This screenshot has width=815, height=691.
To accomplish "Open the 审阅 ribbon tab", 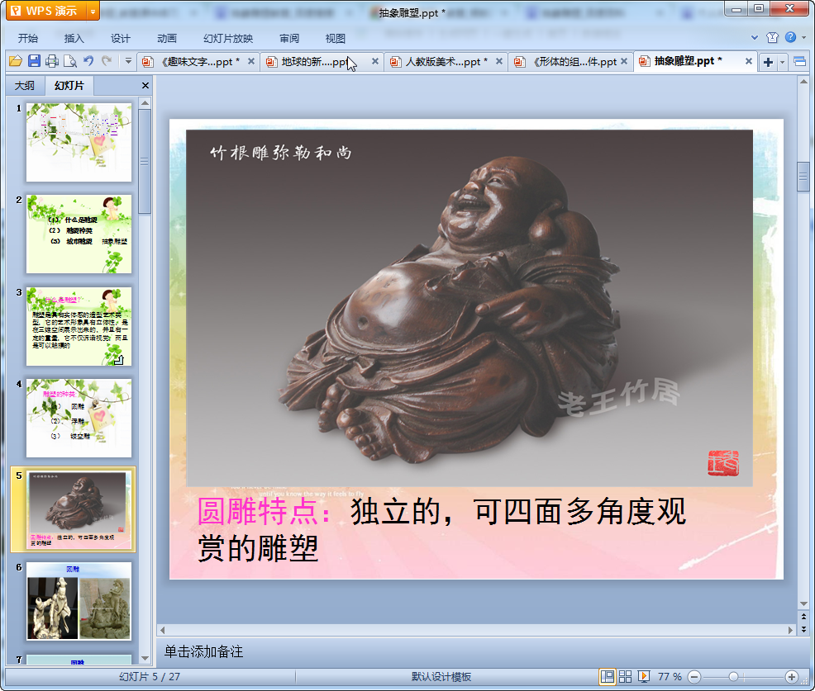I will 289,38.
